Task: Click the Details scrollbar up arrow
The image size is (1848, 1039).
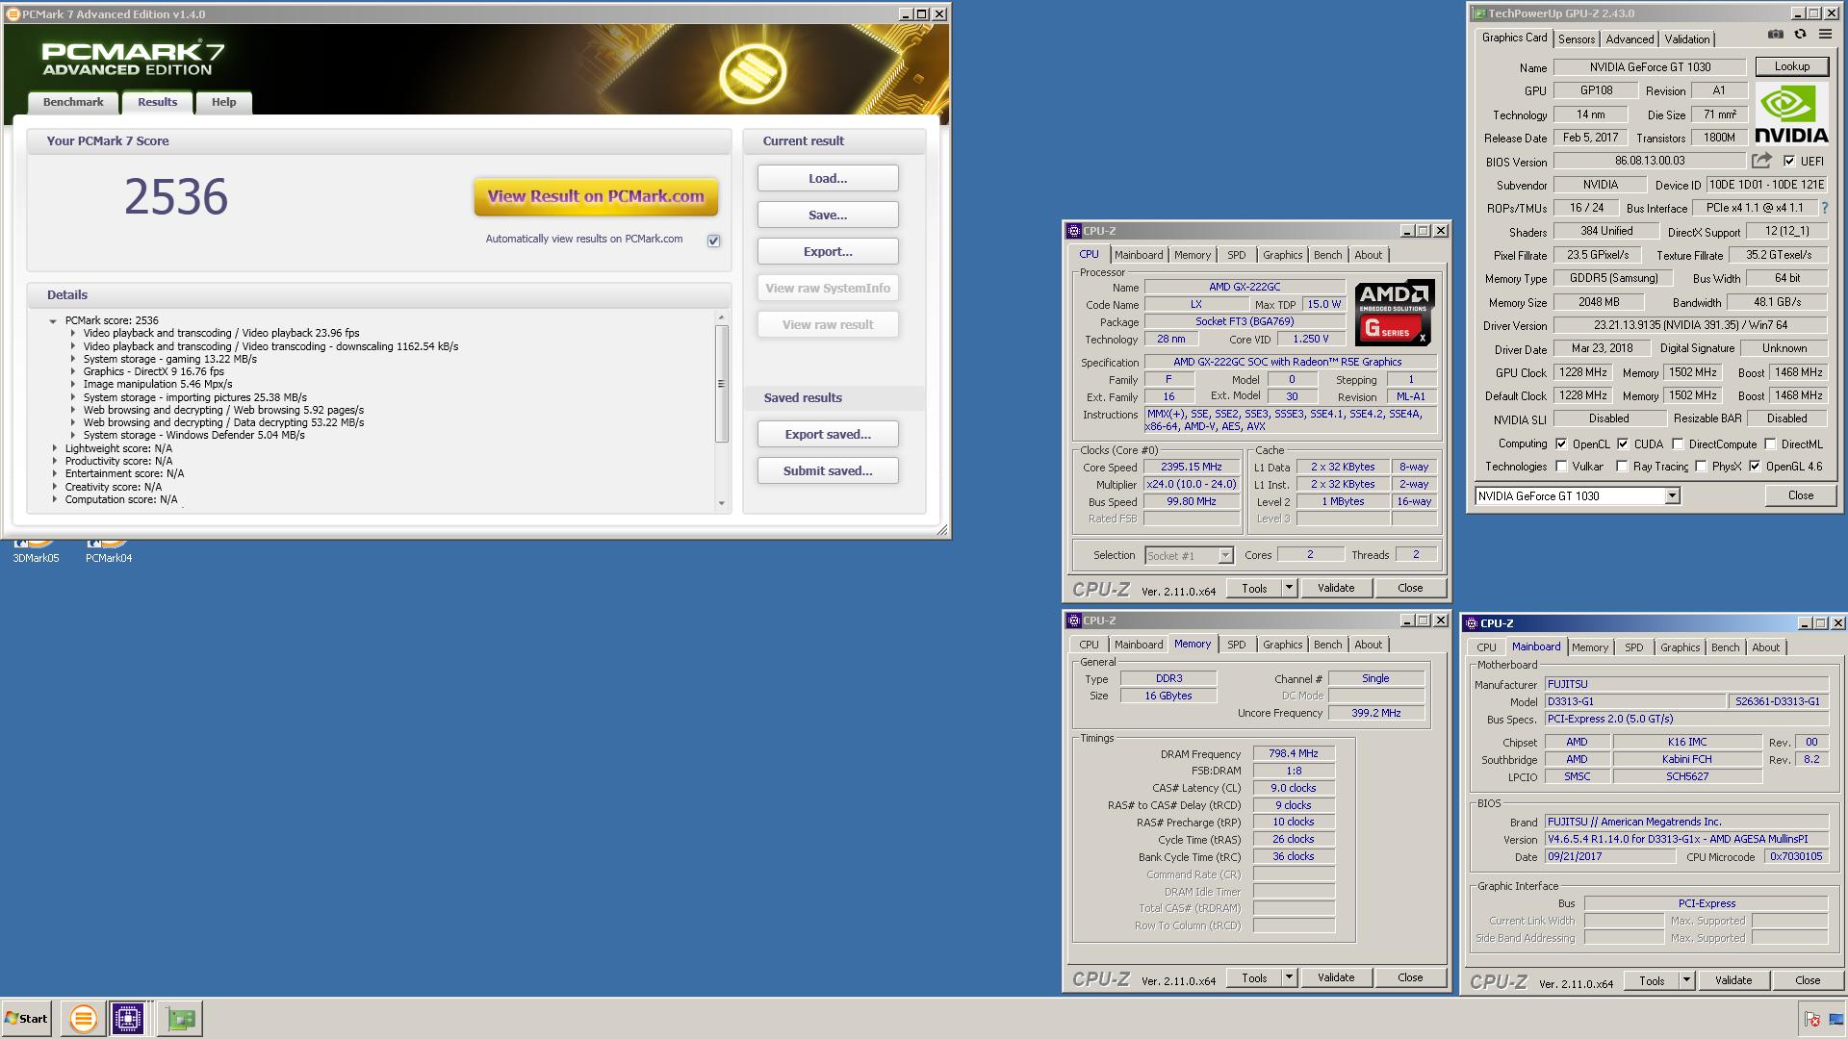Action: (721, 317)
